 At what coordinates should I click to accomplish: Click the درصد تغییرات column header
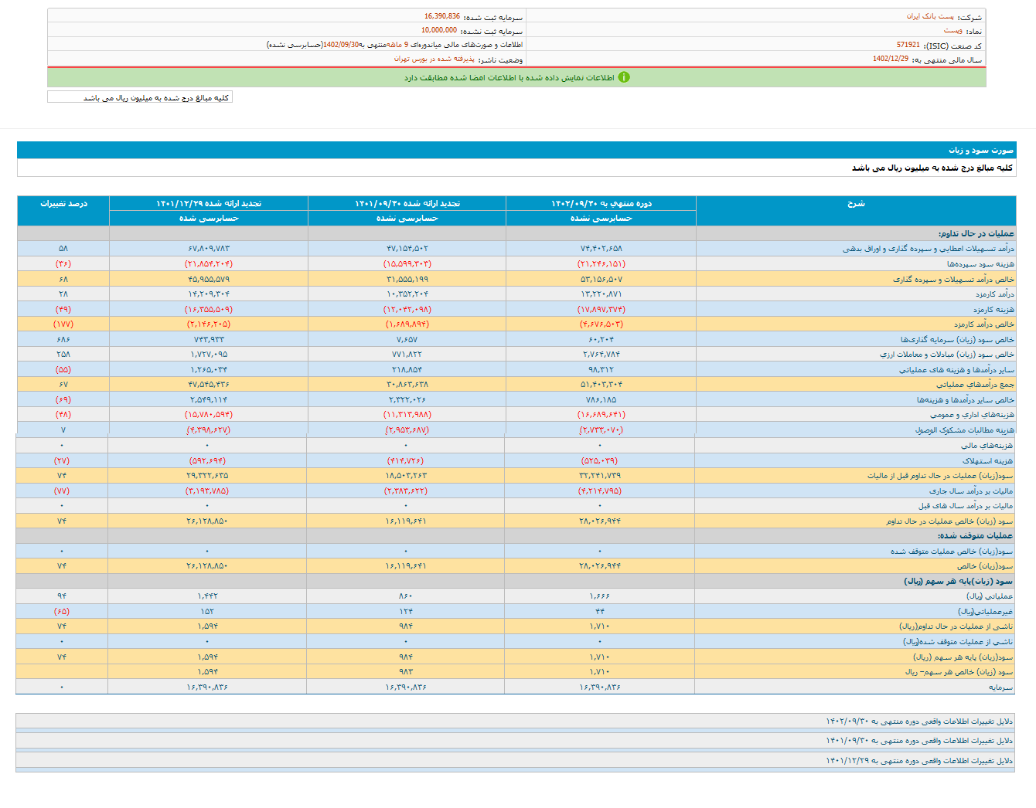click(63, 203)
